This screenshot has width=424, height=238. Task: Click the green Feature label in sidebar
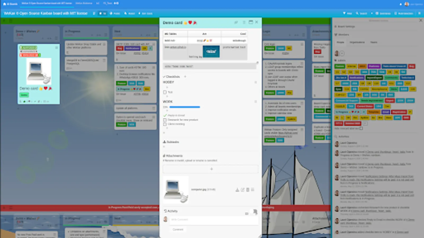340,66
